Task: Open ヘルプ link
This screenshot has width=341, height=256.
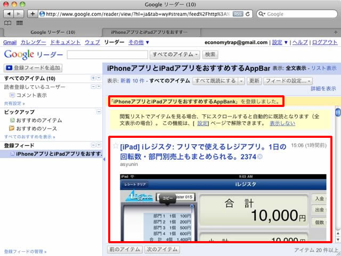Action: click(300, 43)
